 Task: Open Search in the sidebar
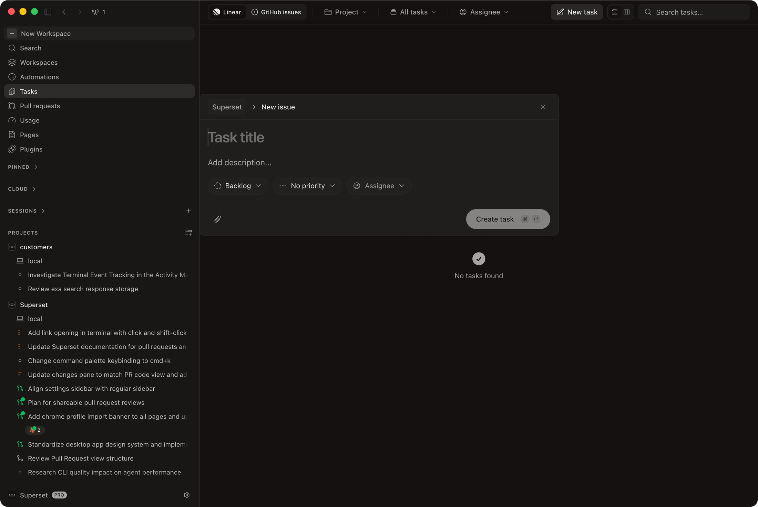pos(99,48)
